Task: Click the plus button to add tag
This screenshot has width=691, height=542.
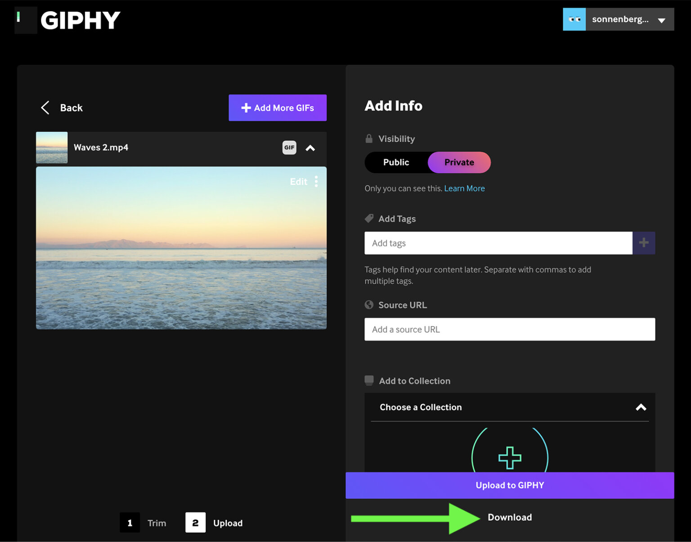Action: coord(643,243)
